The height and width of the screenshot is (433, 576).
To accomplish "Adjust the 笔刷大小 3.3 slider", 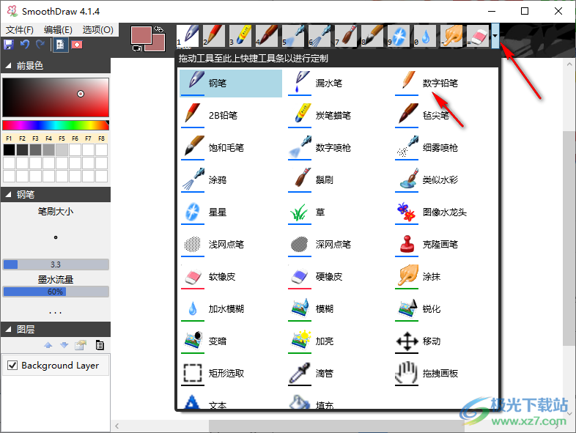I will point(56,264).
